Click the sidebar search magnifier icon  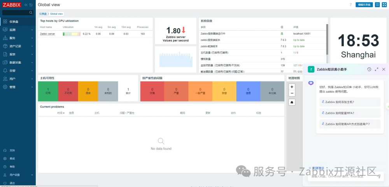31,12
